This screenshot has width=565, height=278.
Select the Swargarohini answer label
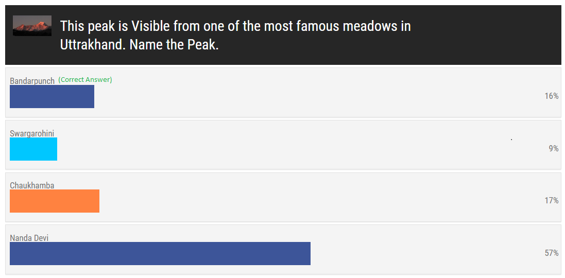coord(32,134)
